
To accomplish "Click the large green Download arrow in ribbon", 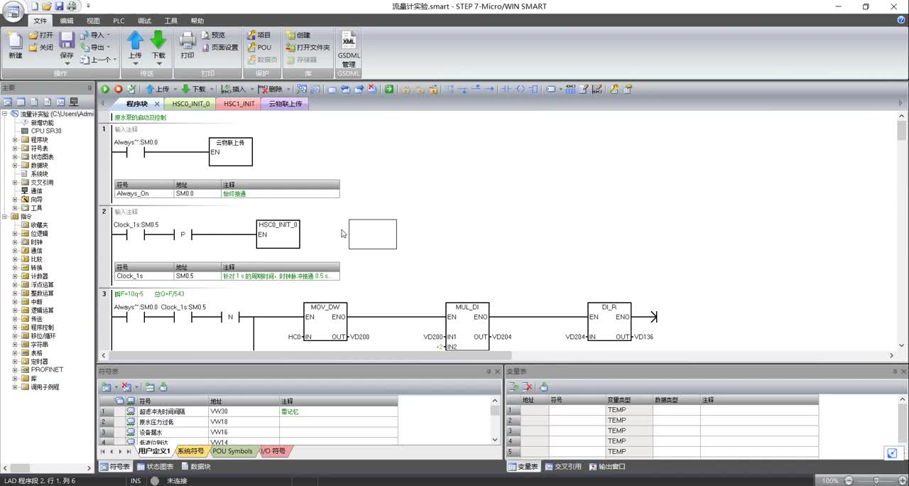I will tap(158, 40).
